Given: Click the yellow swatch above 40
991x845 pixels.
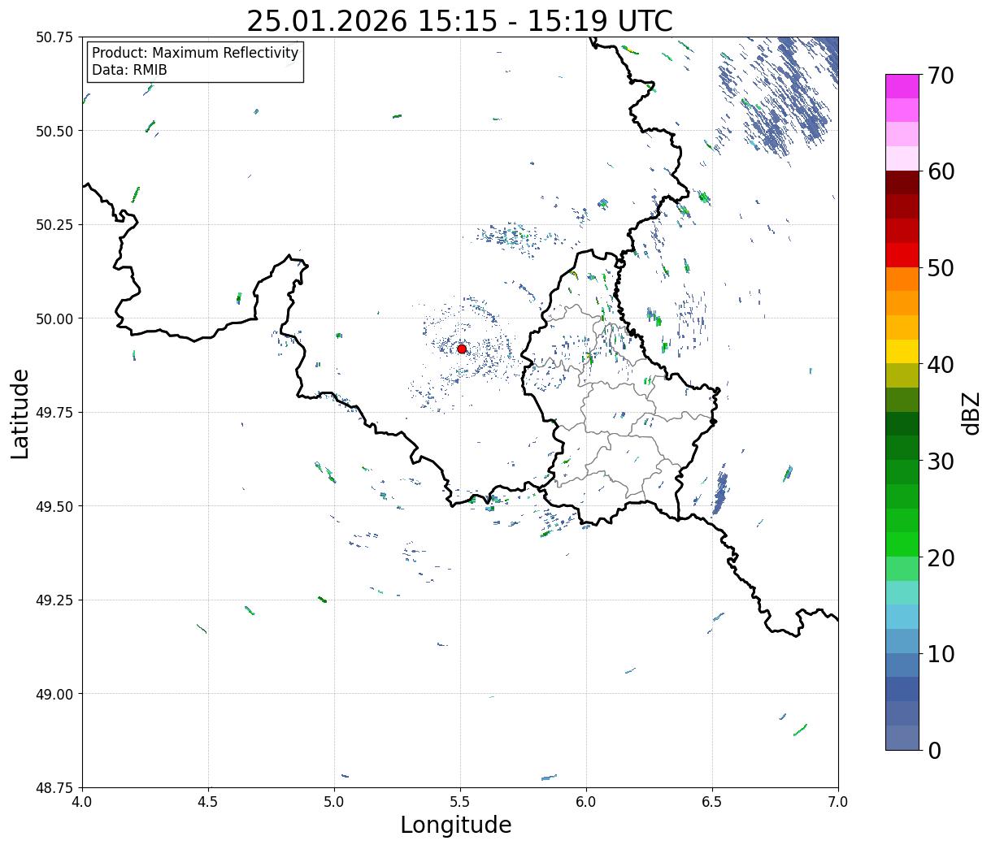Looking at the screenshot, I should 902,351.
